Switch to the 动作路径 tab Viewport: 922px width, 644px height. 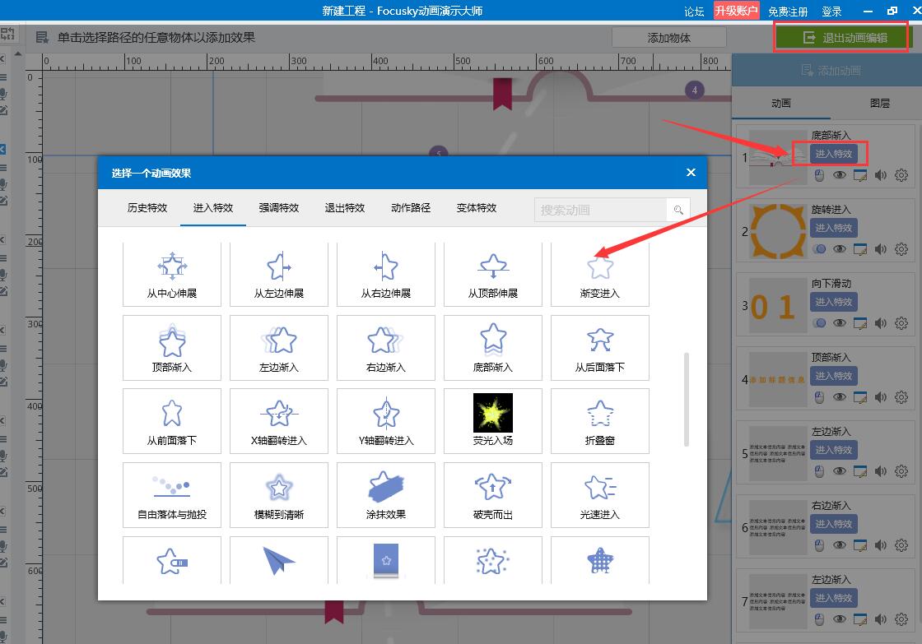tap(411, 208)
